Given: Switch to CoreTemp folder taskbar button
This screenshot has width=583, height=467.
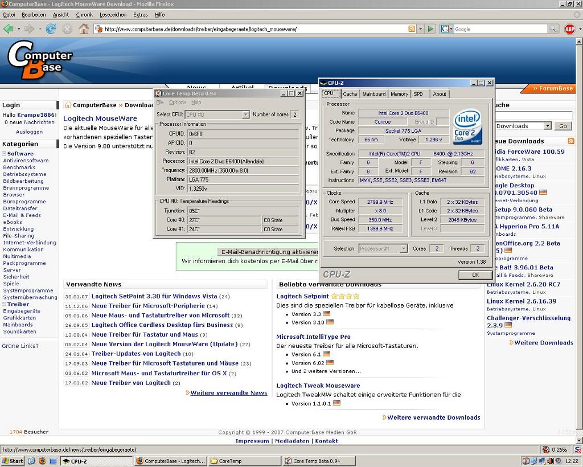Looking at the screenshot, I should point(245,461).
